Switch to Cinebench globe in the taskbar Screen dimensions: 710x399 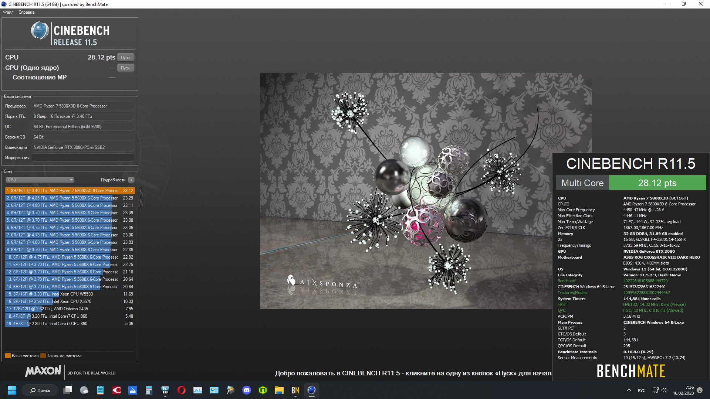coord(312,390)
